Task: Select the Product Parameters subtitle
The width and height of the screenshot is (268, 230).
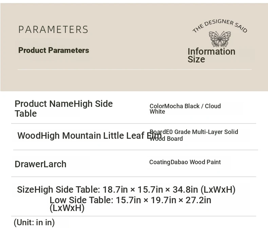Action: coord(54,50)
